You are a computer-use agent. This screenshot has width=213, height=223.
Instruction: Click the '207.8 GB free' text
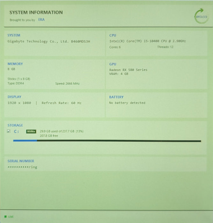click(49, 136)
